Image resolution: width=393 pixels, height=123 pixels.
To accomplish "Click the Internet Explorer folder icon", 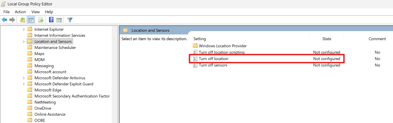I will point(30,29).
